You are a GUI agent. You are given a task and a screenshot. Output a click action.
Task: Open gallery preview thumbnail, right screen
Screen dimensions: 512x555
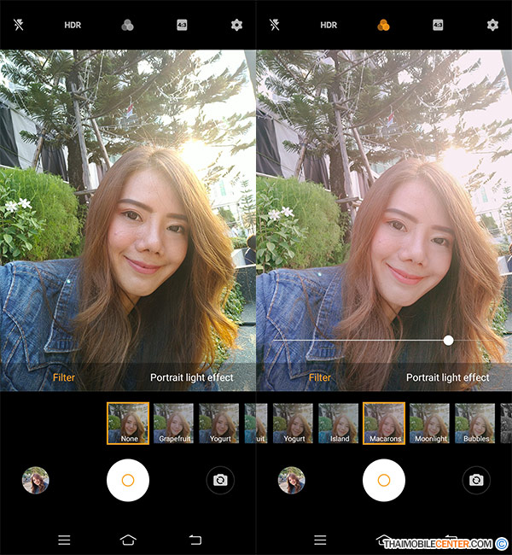(x=292, y=481)
